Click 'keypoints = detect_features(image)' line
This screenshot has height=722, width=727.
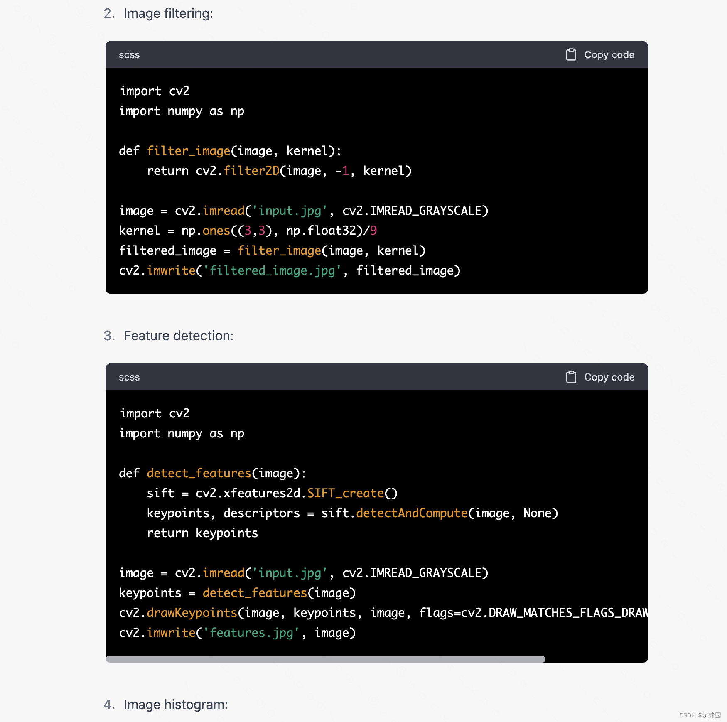[x=237, y=593]
